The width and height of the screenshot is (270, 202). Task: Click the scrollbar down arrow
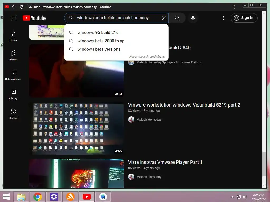(x=264, y=185)
